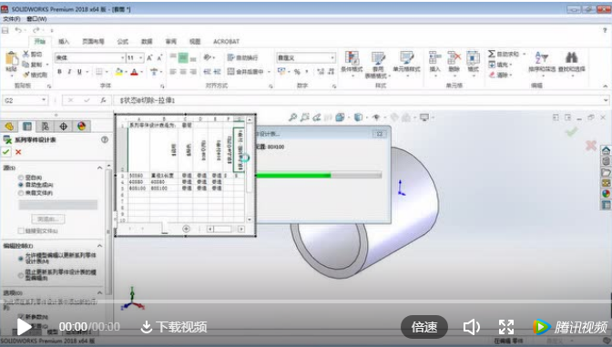Click the red font color A icon
Image resolution: width=612 pixels, height=347 pixels.
click(134, 71)
